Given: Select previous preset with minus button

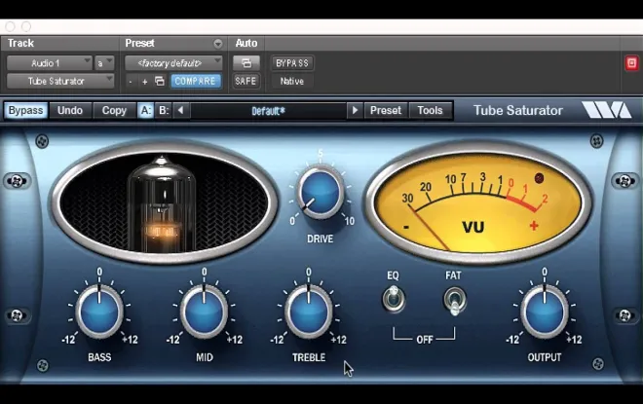Looking at the screenshot, I should click(131, 82).
